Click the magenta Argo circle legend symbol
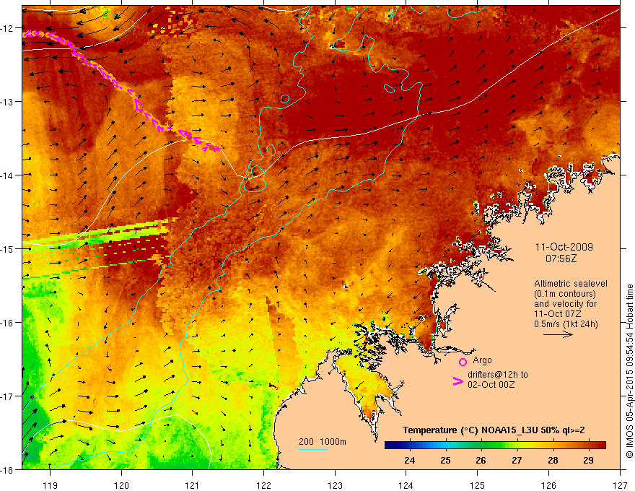The height and width of the screenshot is (491, 635). tap(463, 362)
